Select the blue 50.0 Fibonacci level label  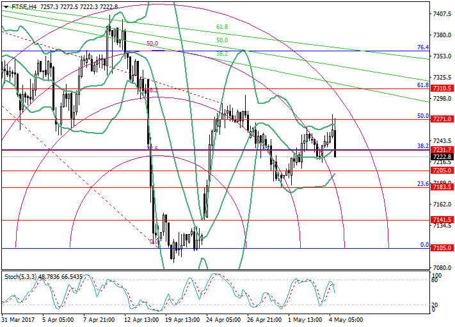423,116
